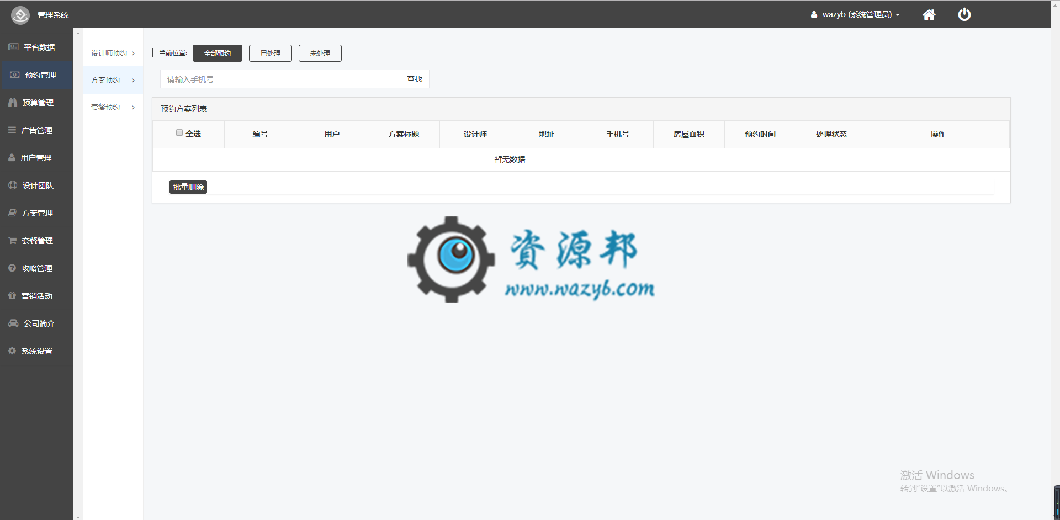Click the 编号 column header

pyautogui.click(x=260, y=134)
